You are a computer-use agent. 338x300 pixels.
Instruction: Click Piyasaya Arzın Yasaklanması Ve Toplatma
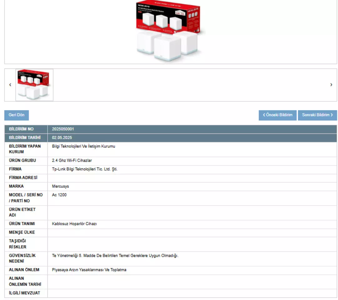tap(89, 270)
